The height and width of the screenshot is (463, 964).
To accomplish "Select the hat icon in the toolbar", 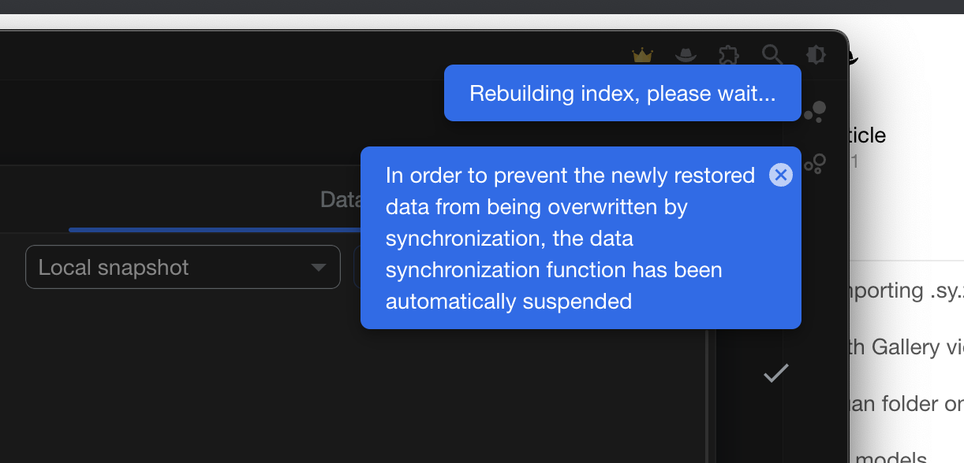I will [686, 55].
